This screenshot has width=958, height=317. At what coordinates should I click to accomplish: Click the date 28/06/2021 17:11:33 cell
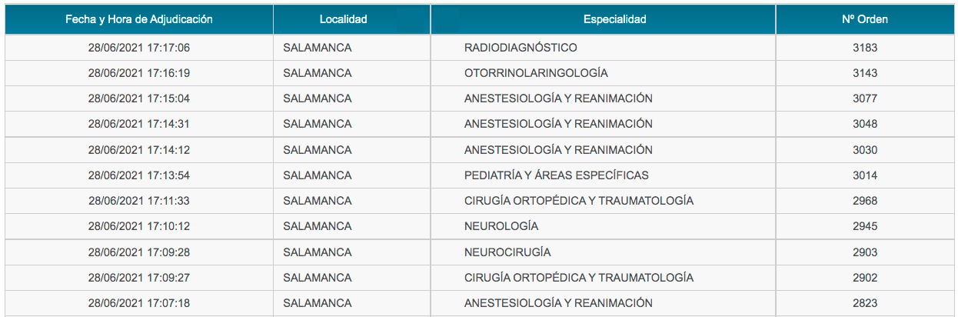coord(139,201)
